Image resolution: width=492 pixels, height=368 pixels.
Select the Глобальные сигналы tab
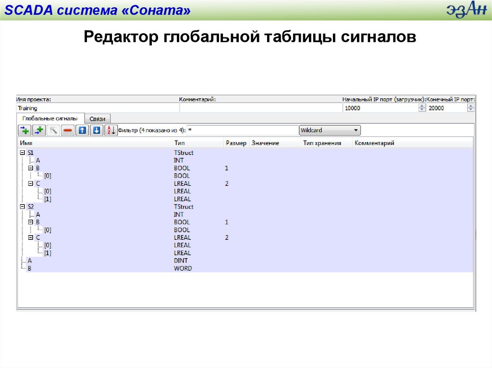coord(50,118)
